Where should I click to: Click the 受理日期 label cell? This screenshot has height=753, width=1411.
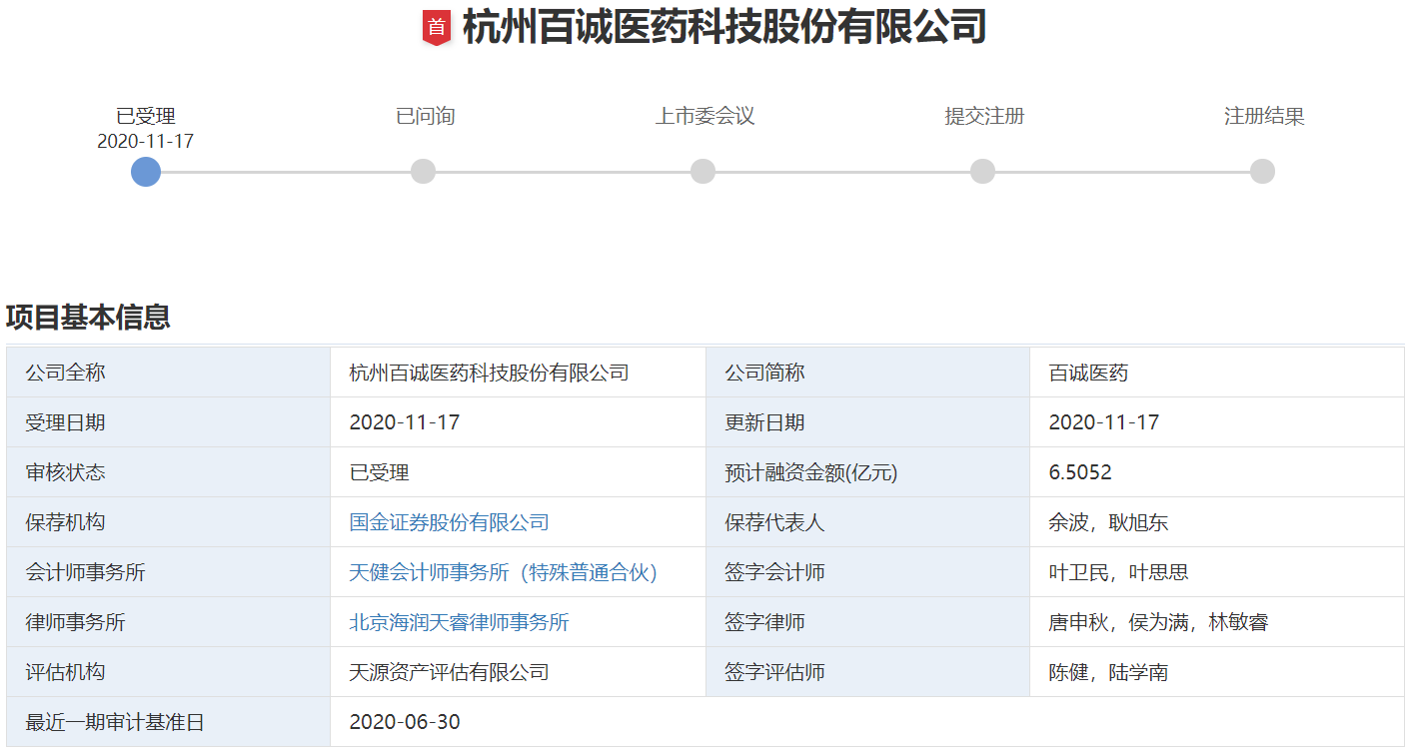coord(169,422)
